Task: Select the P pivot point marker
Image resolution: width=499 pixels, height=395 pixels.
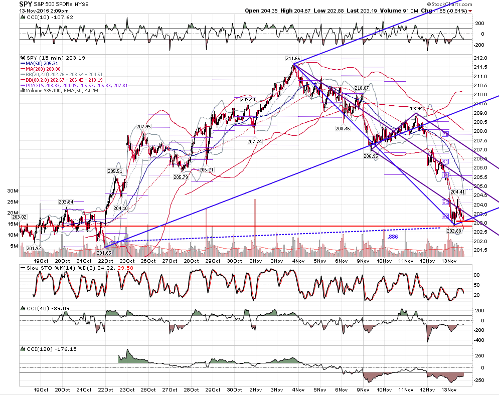Action: 445,175
